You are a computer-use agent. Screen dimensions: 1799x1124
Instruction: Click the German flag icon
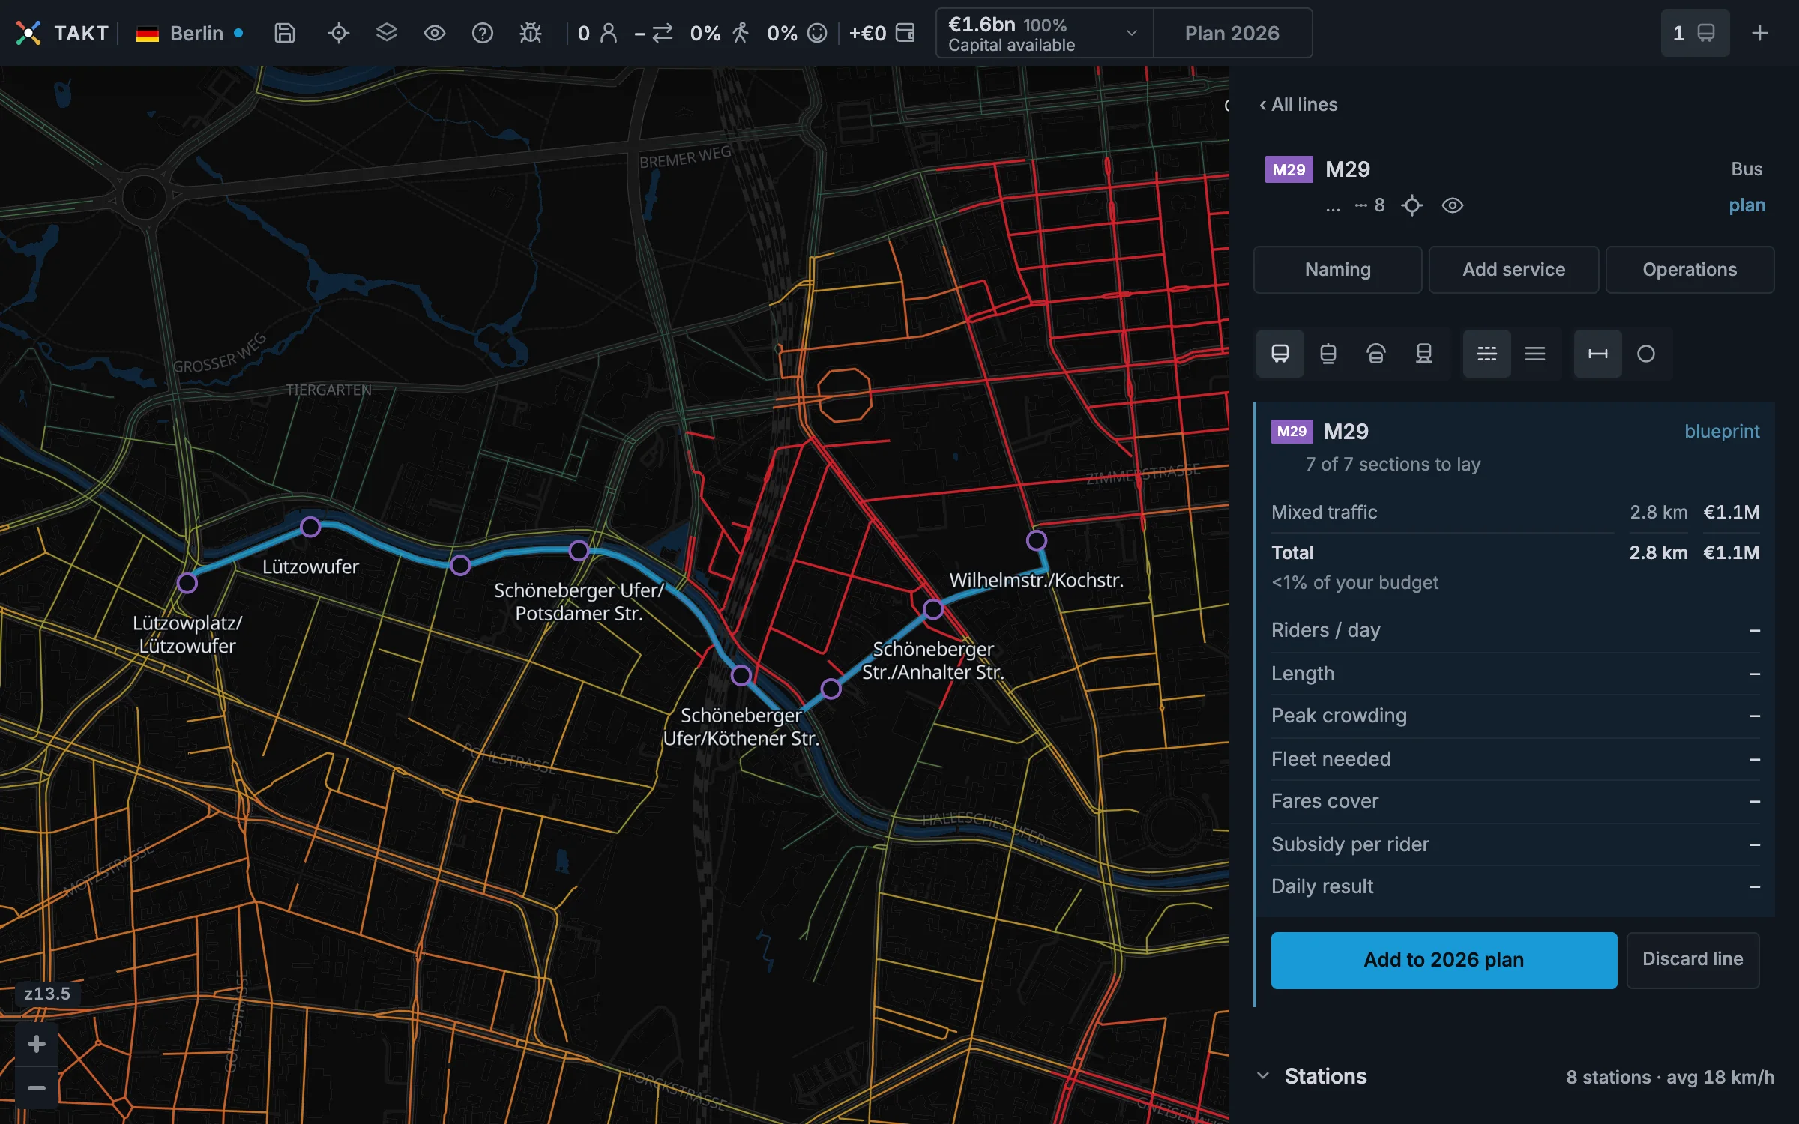148,34
